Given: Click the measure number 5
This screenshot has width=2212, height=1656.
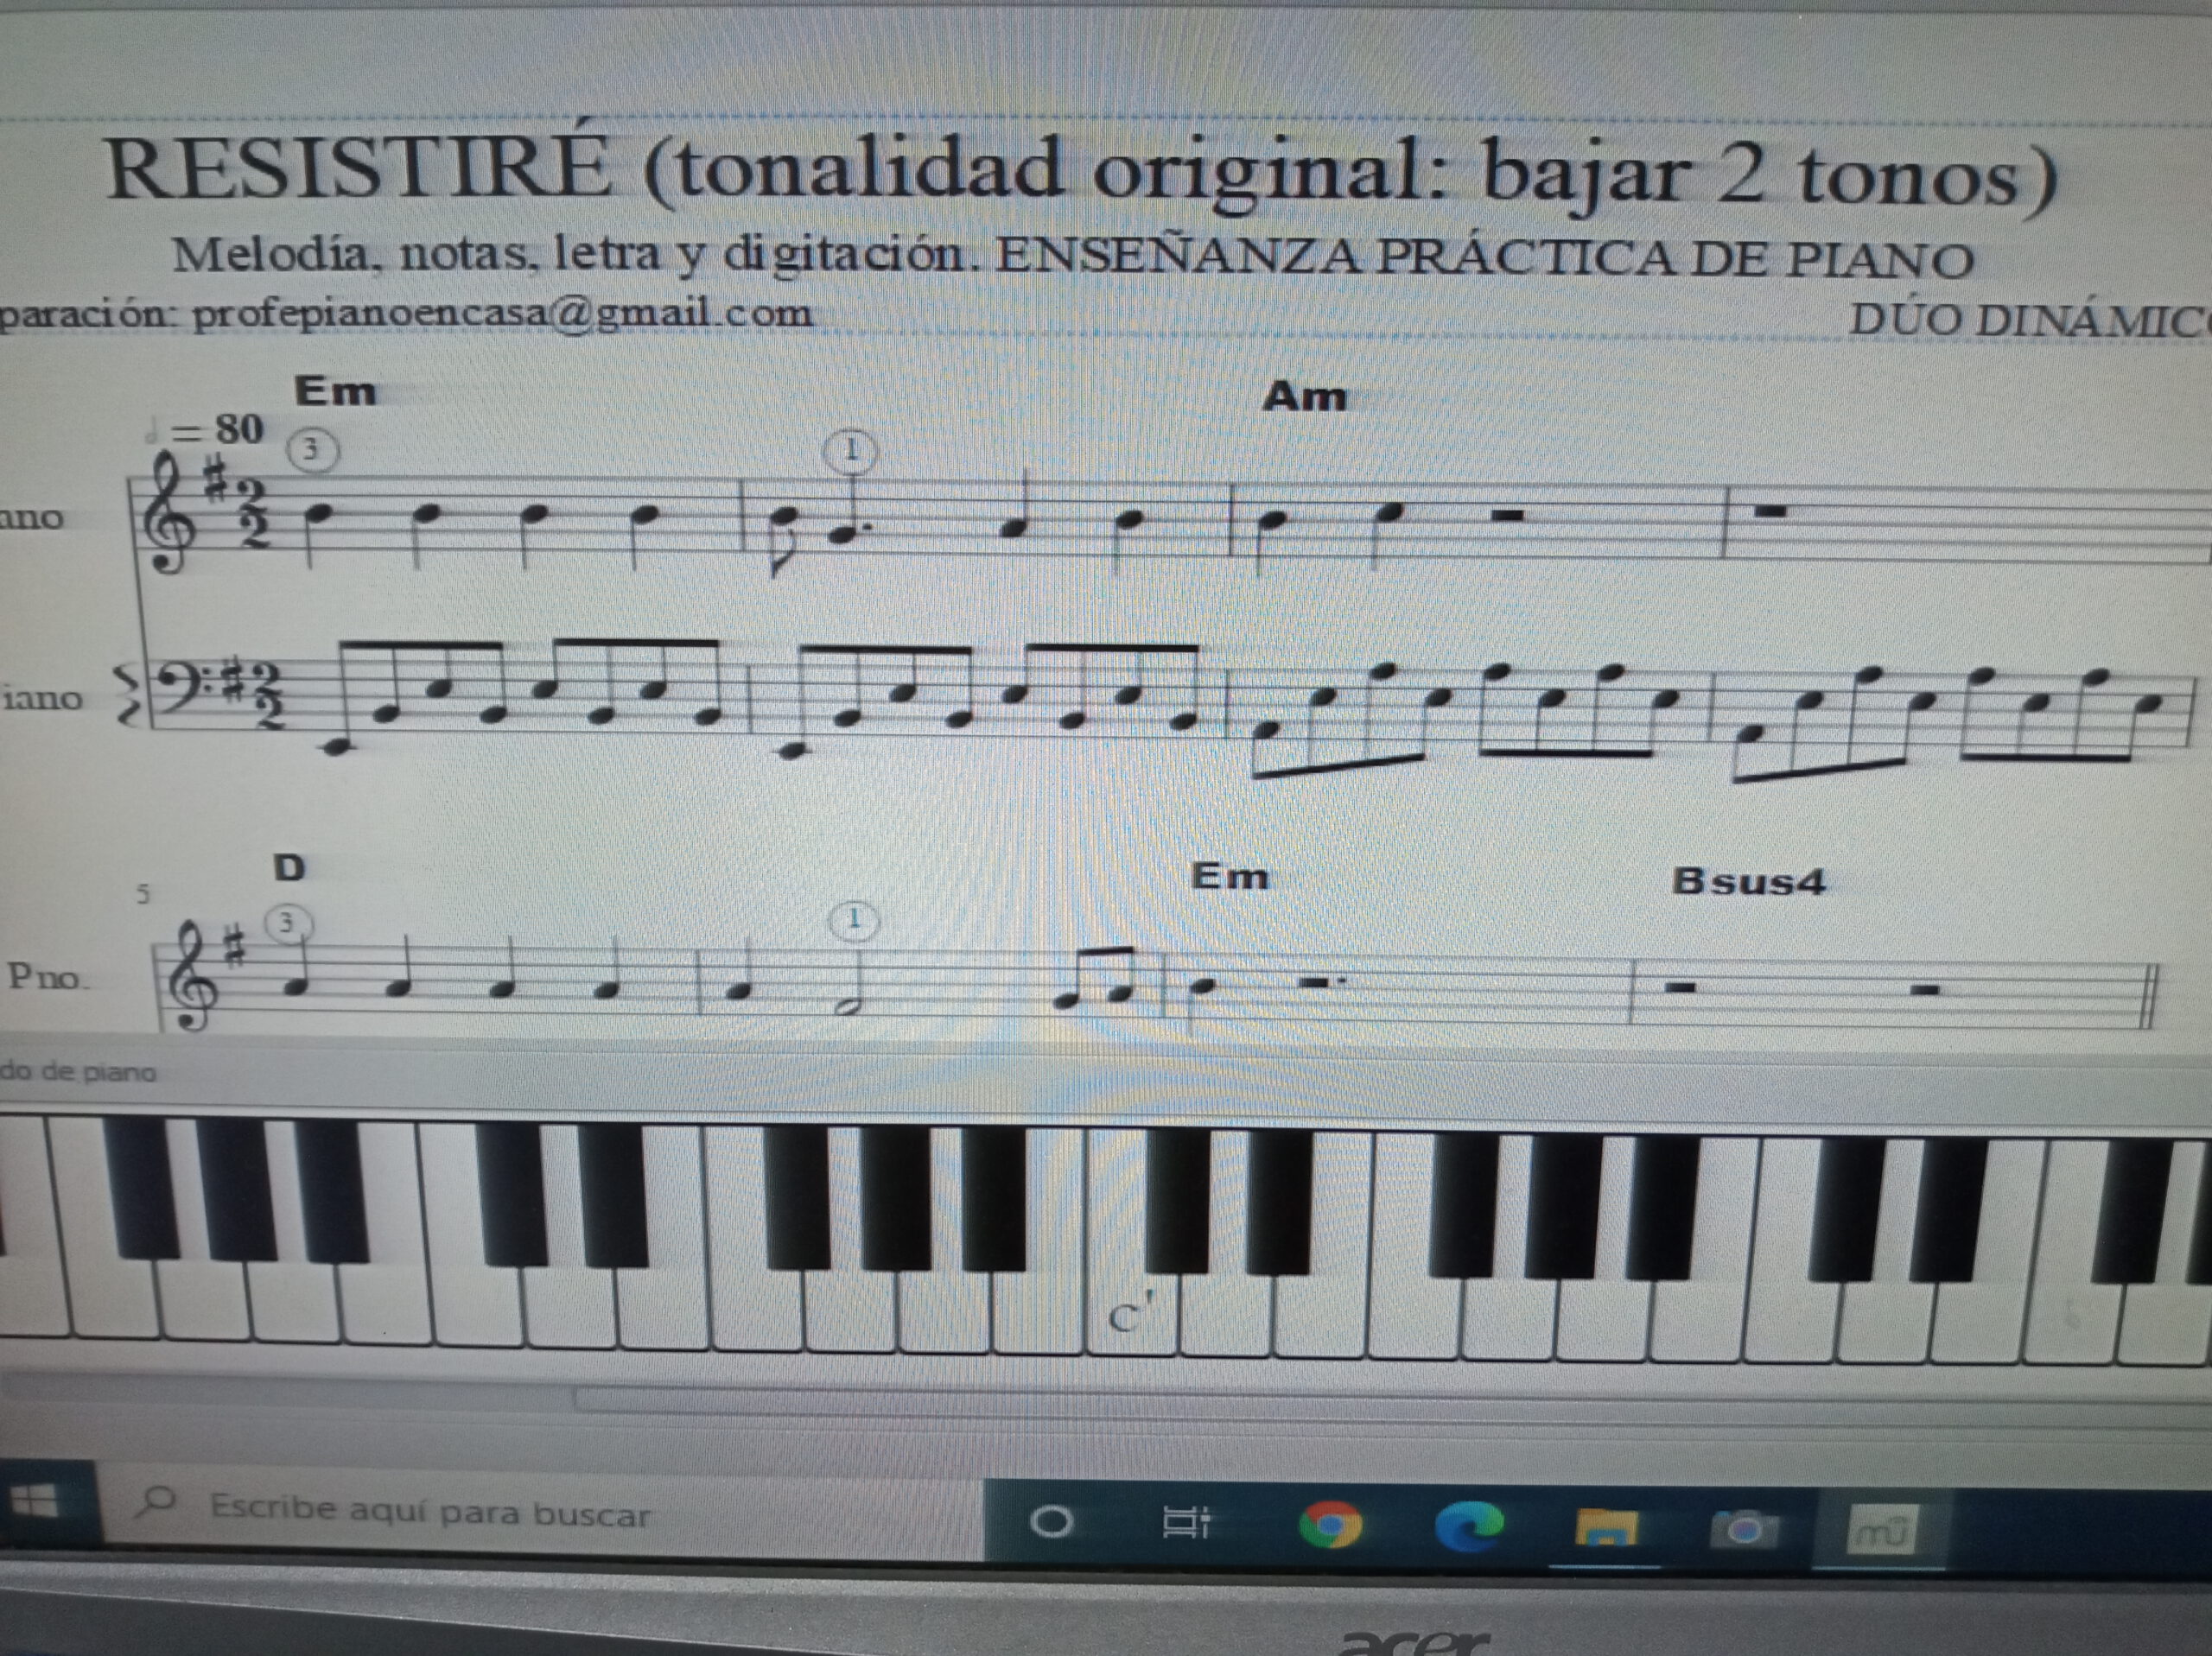Looking at the screenshot, I should 143,894.
